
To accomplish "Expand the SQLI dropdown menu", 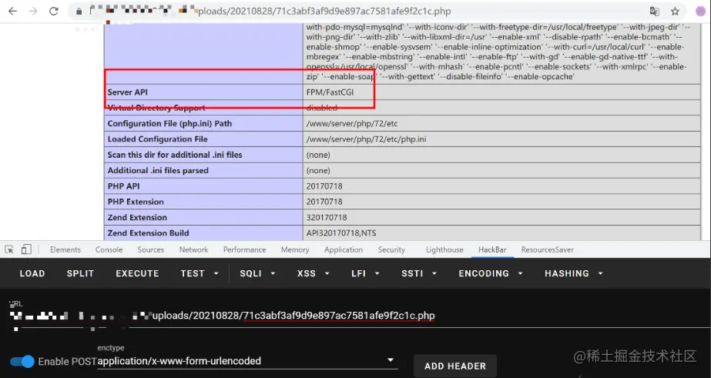I will click(257, 273).
